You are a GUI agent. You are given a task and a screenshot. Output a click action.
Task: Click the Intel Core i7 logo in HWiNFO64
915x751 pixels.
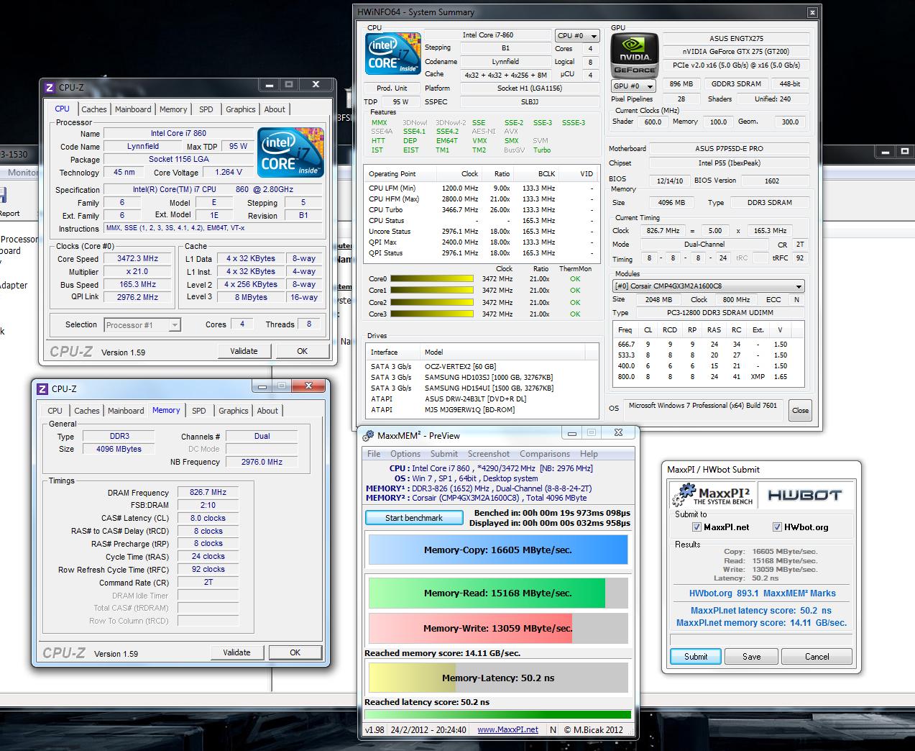393,54
